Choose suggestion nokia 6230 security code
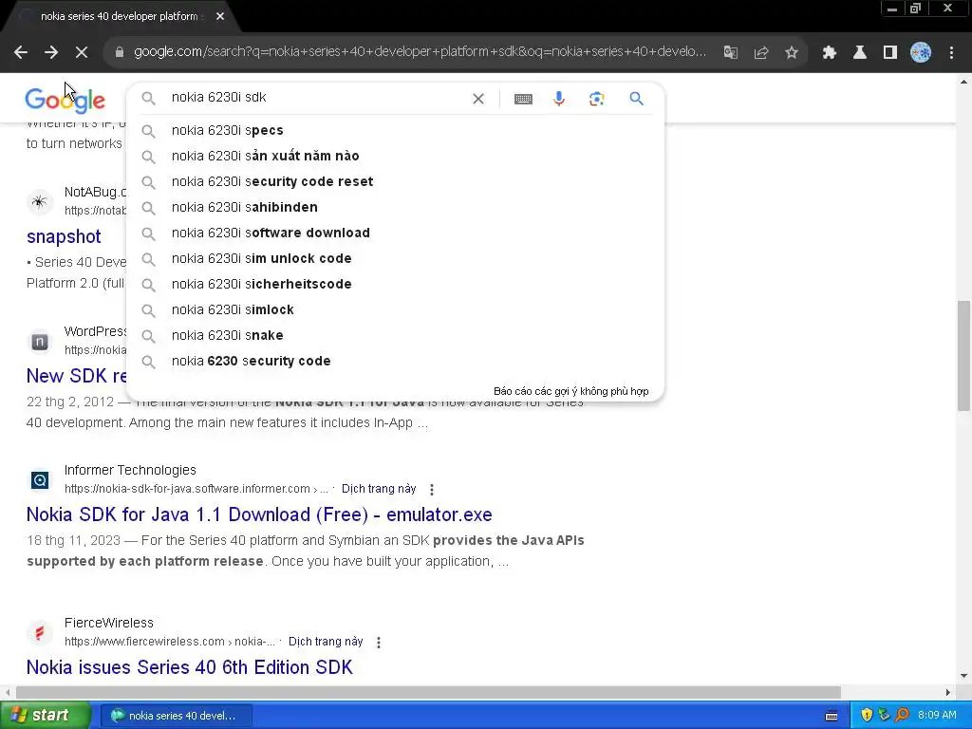Viewport: 972px width, 729px height. pos(396,362)
